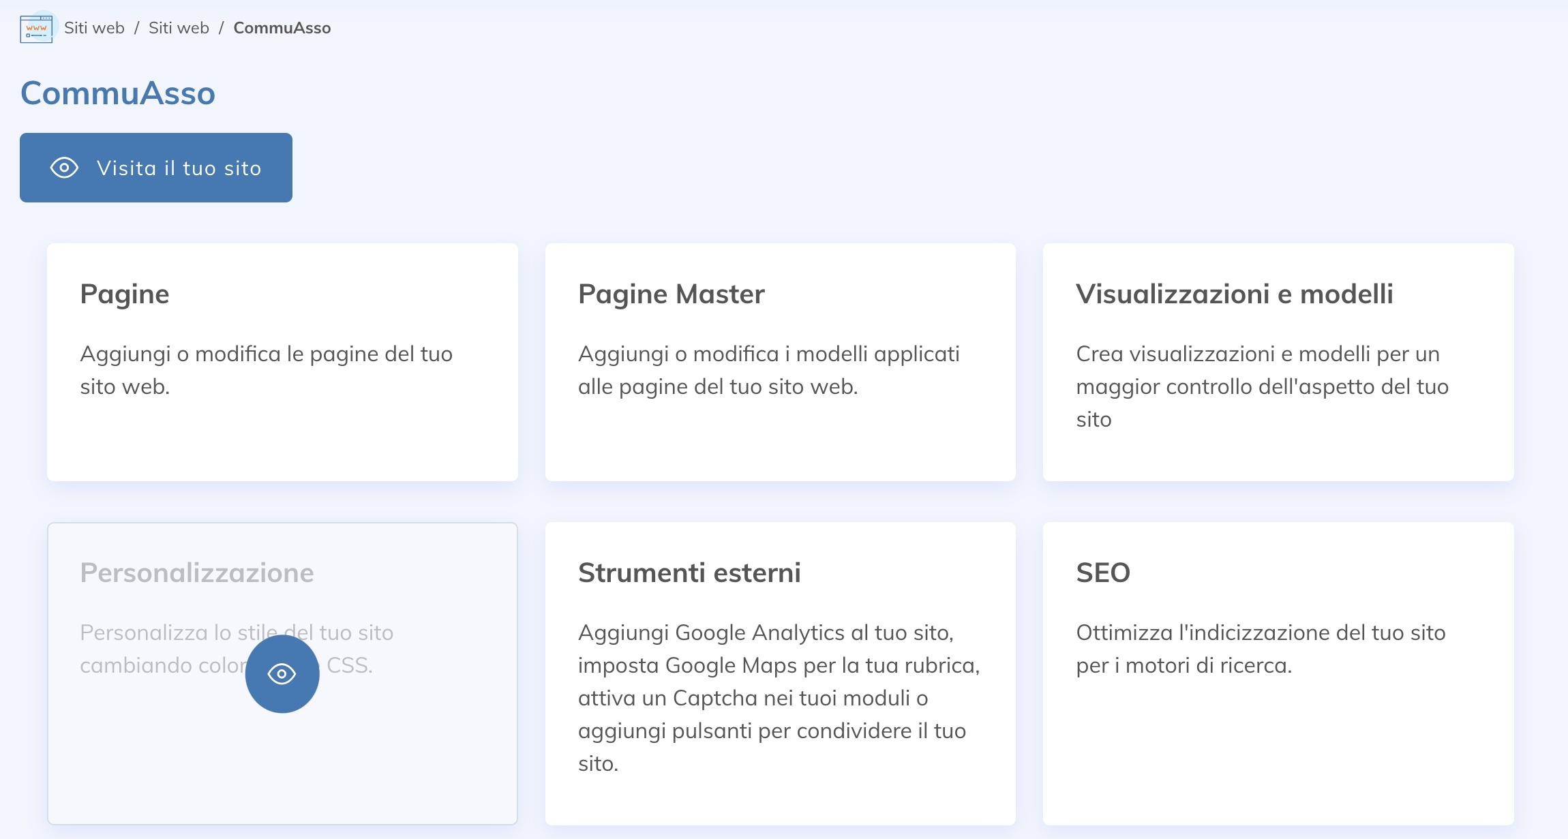The height and width of the screenshot is (839, 1568).
Task: Select the Personalizzazione card title
Action: tap(197, 573)
